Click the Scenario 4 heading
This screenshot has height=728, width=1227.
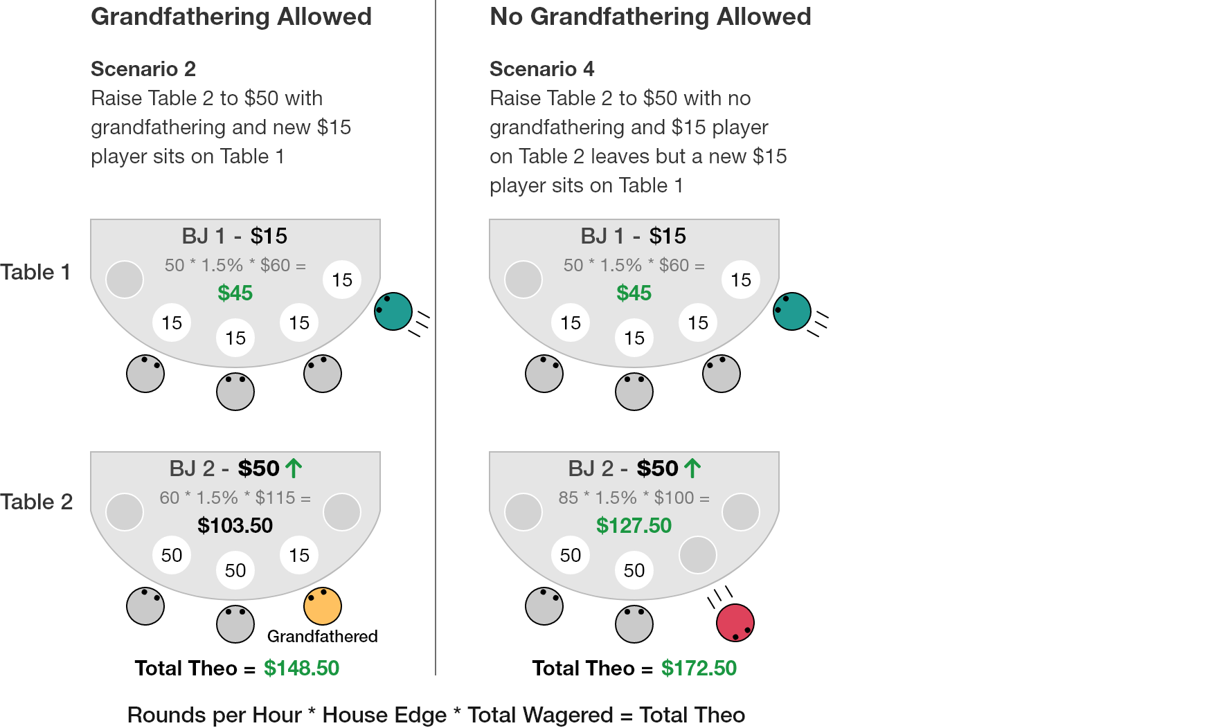point(542,69)
